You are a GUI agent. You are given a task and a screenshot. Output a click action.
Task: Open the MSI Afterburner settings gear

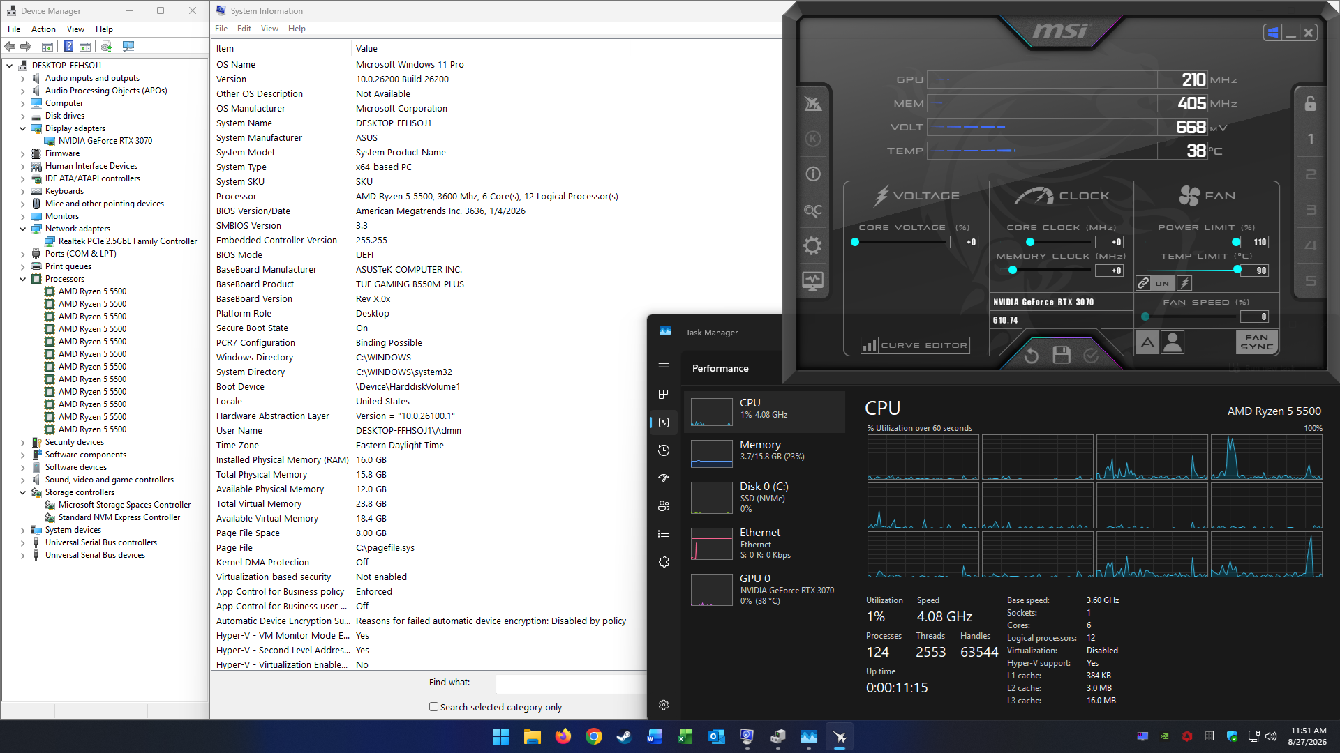coord(812,245)
